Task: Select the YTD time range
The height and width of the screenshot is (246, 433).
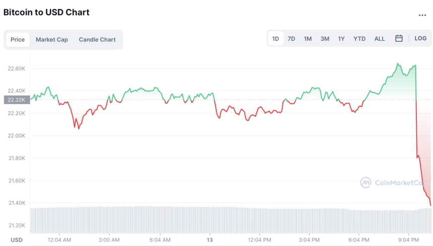Action: coord(359,39)
